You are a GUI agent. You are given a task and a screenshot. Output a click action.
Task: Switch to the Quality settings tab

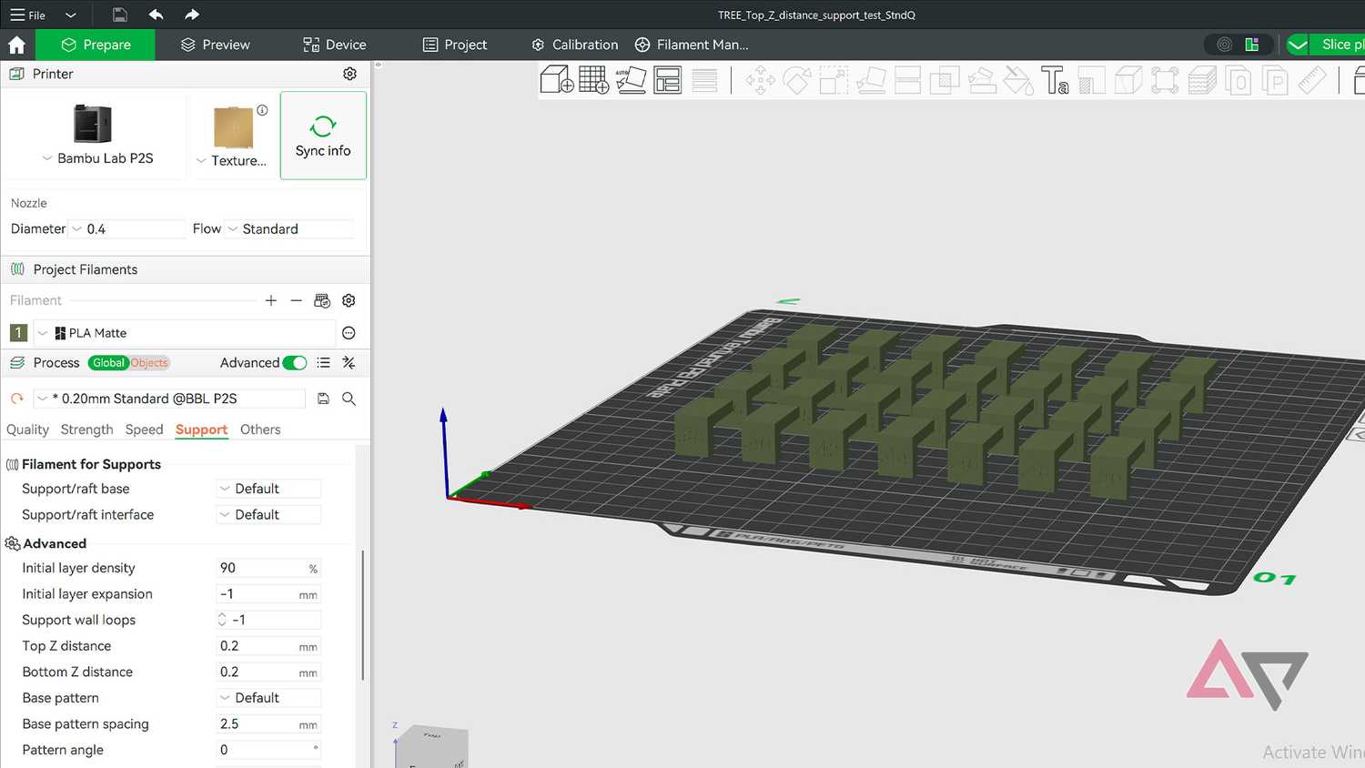(27, 429)
